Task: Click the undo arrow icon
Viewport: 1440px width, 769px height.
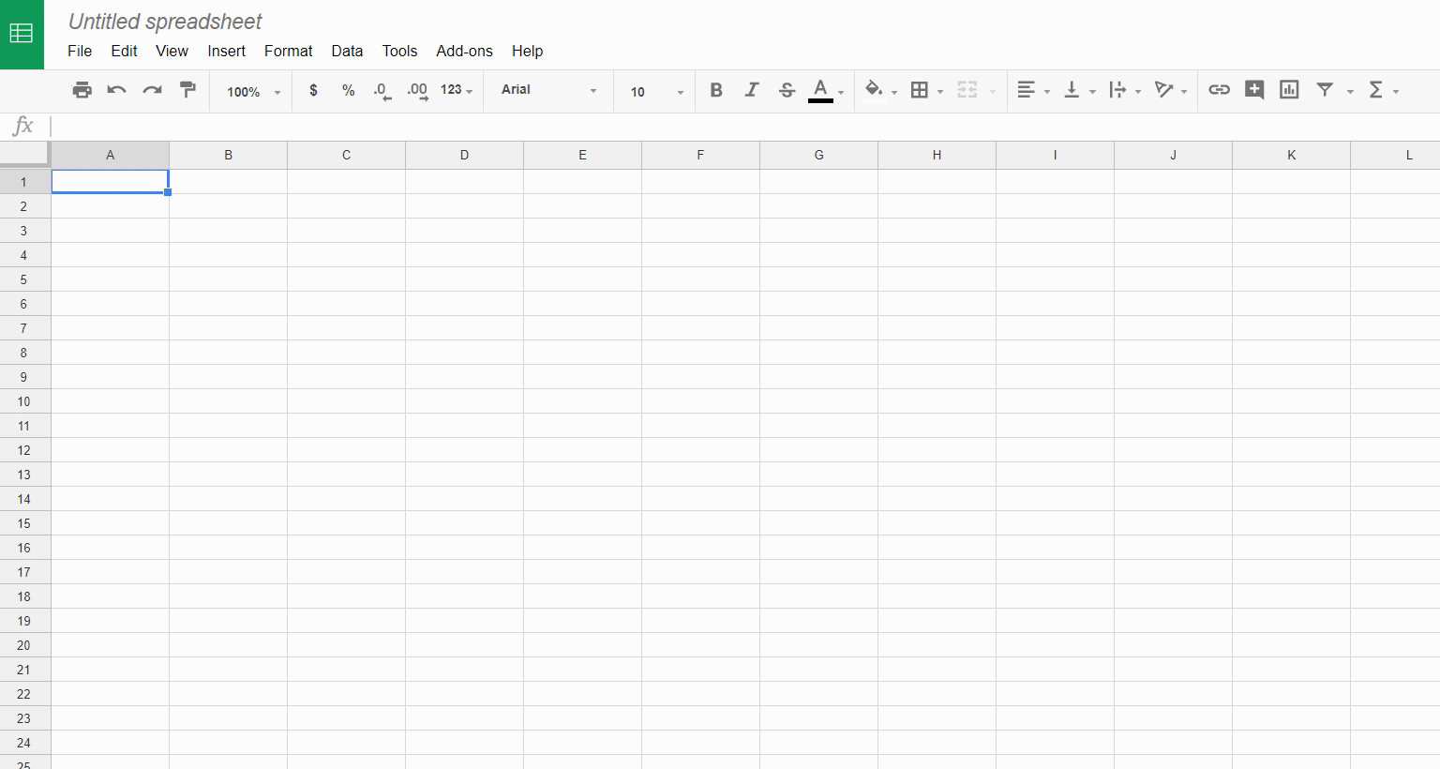Action: pos(117,90)
